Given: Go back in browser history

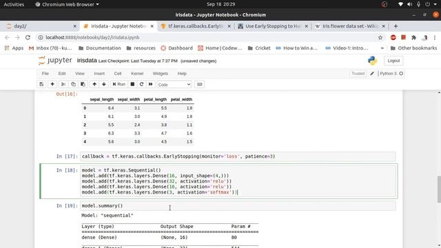Looking at the screenshot, I should (x=7, y=37).
